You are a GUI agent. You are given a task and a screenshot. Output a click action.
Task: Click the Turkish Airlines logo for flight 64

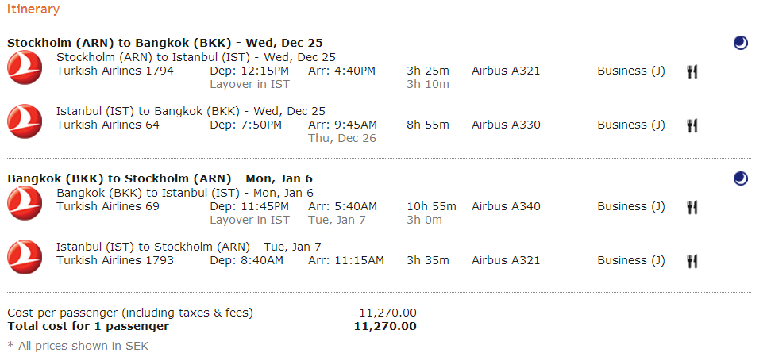coord(25,121)
